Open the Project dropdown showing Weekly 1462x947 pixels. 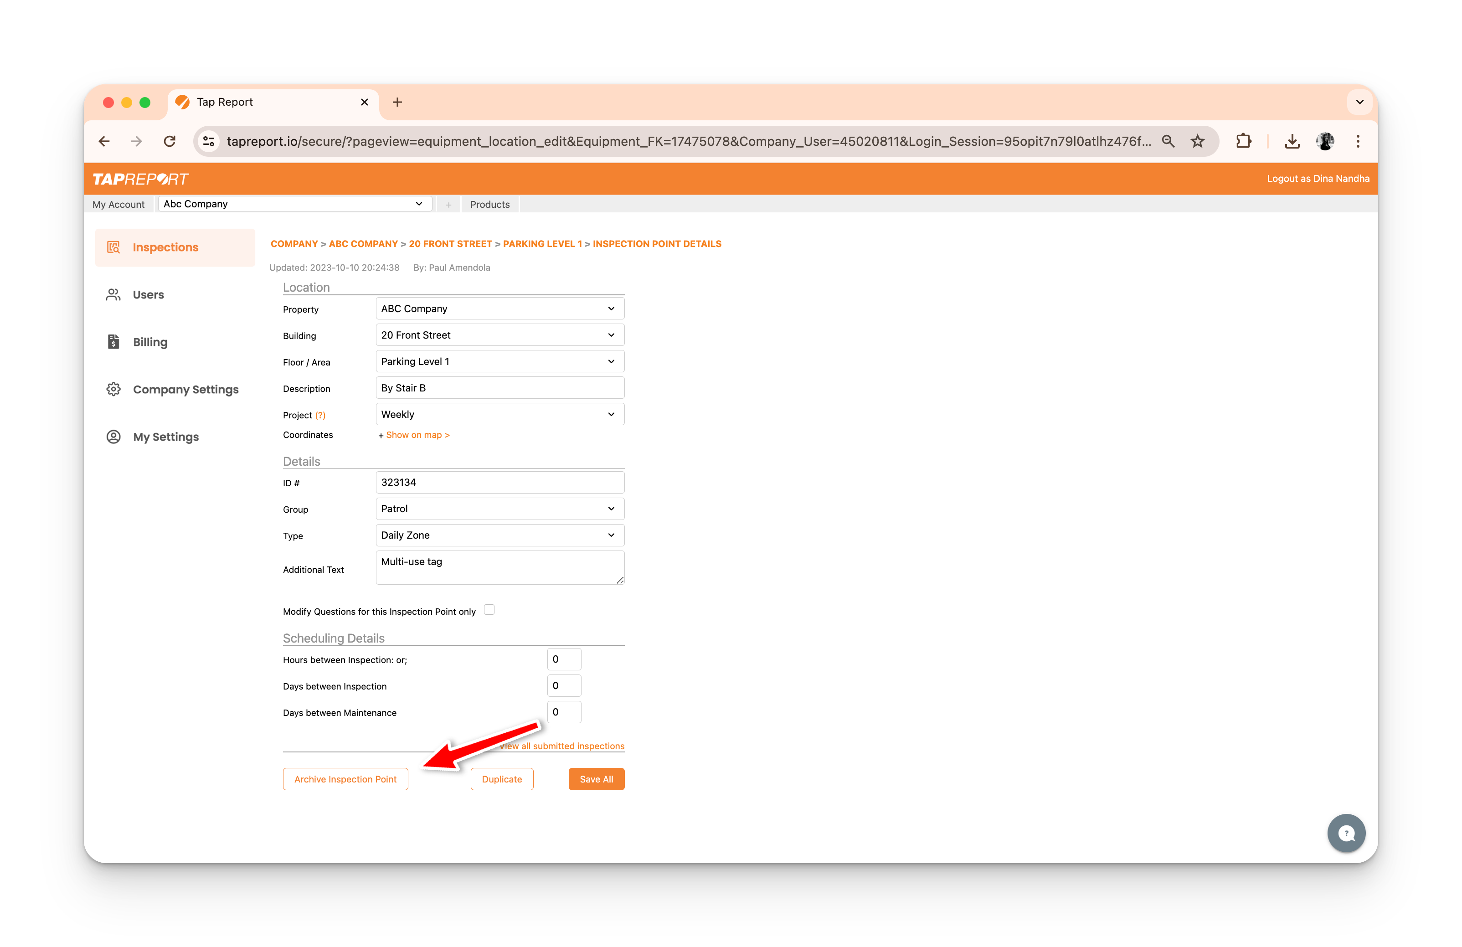499,415
